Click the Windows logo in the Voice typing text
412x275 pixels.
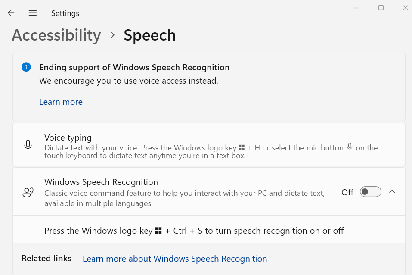pos(242,148)
